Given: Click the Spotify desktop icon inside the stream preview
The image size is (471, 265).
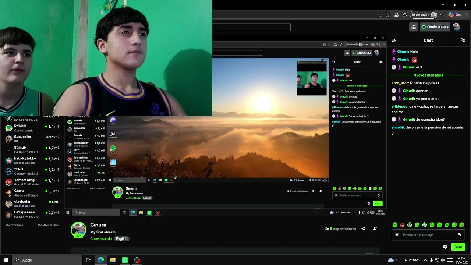Looking at the screenshot, I should coord(113,148).
